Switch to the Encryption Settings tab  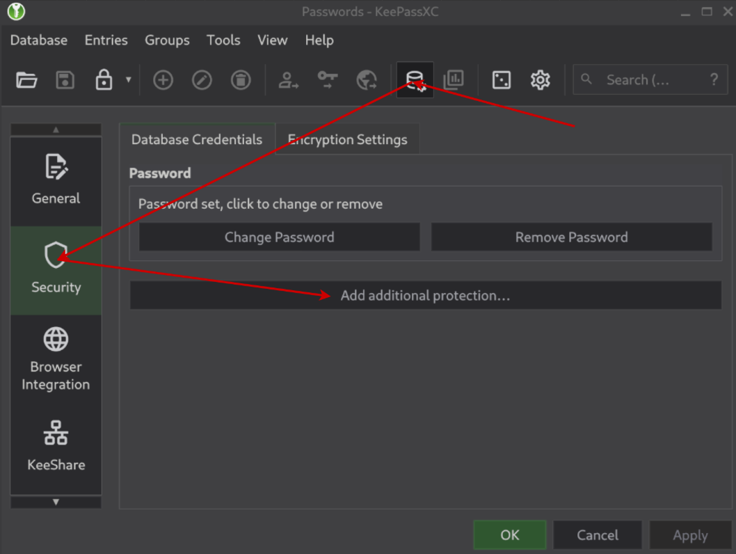348,139
